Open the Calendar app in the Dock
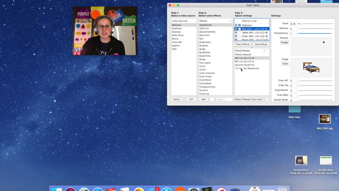Viewport: 339px width, 191px height. (111, 189)
